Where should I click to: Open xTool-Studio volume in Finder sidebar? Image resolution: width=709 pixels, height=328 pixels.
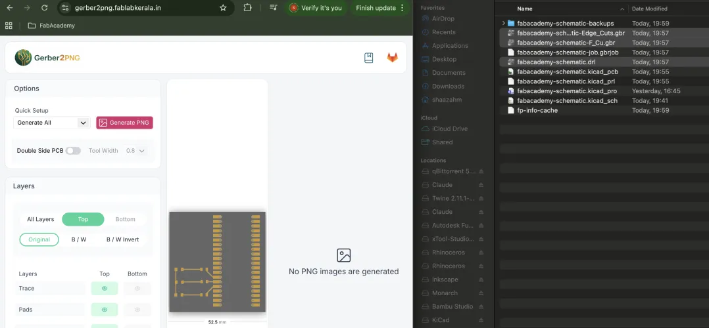click(452, 239)
